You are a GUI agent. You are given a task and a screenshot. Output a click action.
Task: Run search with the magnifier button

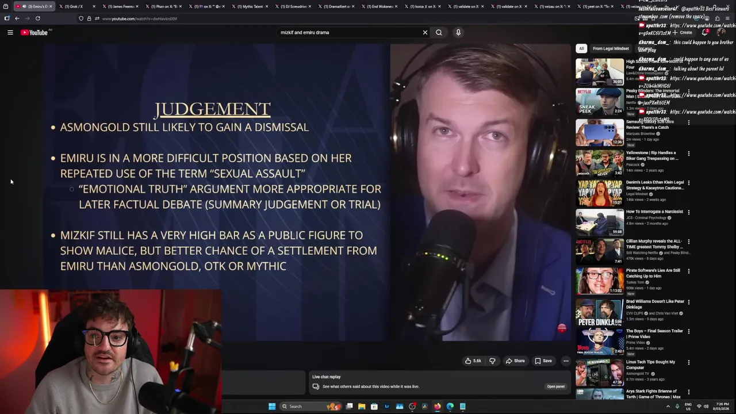(439, 32)
